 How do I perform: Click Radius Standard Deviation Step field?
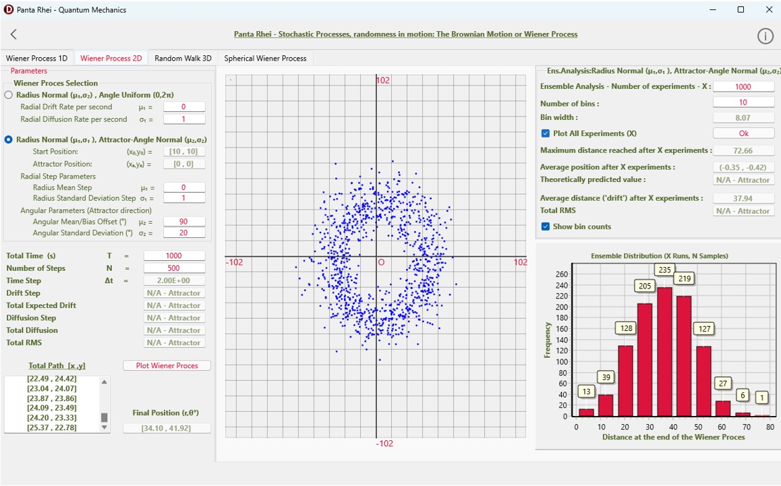184,198
